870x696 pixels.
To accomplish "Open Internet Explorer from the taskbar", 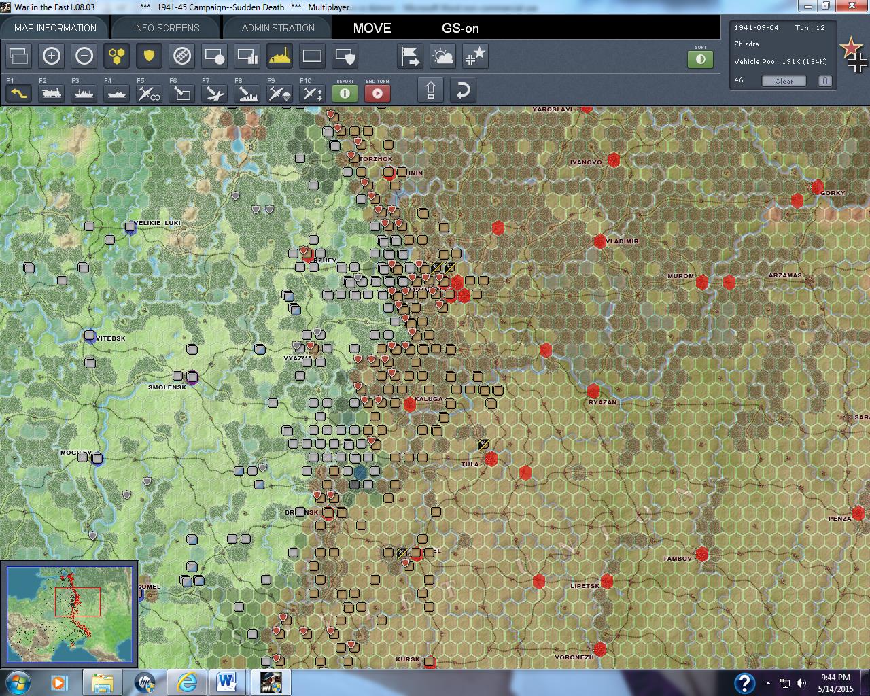I will point(186,682).
